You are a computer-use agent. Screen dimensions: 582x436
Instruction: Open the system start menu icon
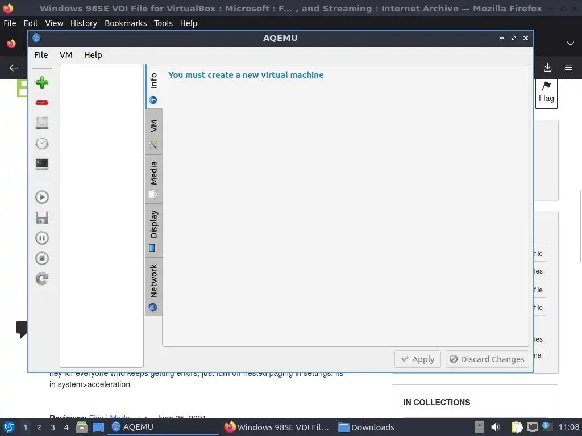pyautogui.click(x=9, y=427)
